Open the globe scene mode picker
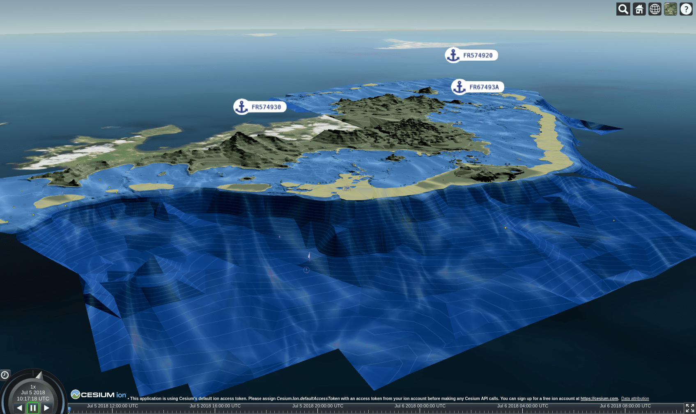Image resolution: width=696 pixels, height=414 pixels. pyautogui.click(x=655, y=9)
